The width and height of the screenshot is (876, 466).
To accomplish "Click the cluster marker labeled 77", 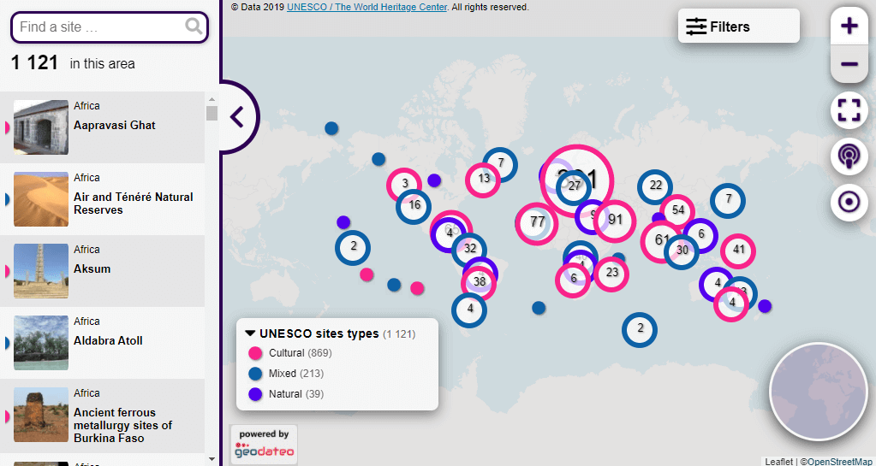I will (x=537, y=224).
